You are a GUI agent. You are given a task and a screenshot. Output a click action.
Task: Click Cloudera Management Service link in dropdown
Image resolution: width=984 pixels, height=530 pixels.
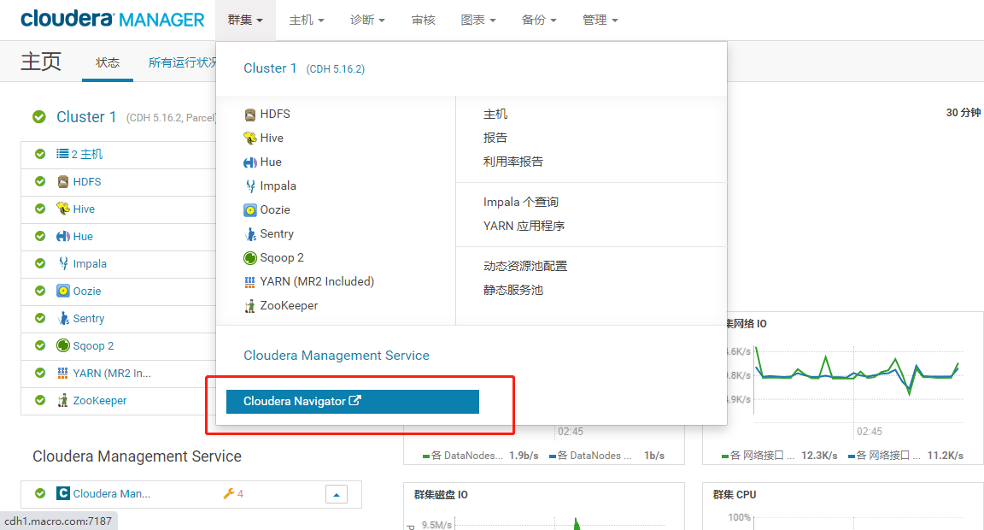click(337, 356)
